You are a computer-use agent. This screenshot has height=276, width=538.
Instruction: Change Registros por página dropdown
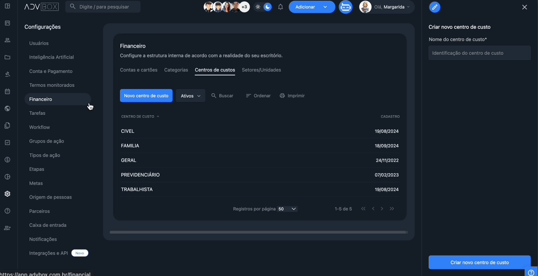pos(287,209)
